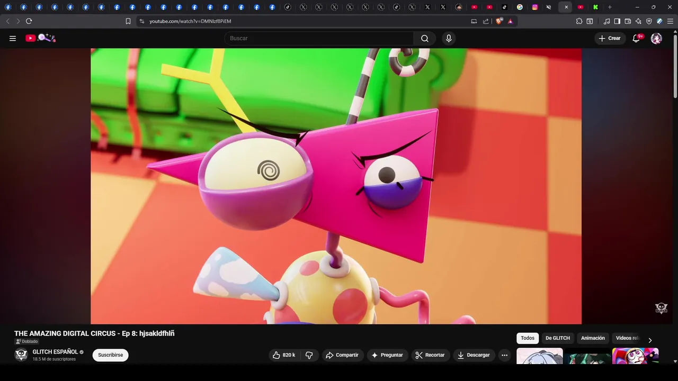The height and width of the screenshot is (381, 678).
Task: Expand filter chips with right chevron
Action: [650, 340]
